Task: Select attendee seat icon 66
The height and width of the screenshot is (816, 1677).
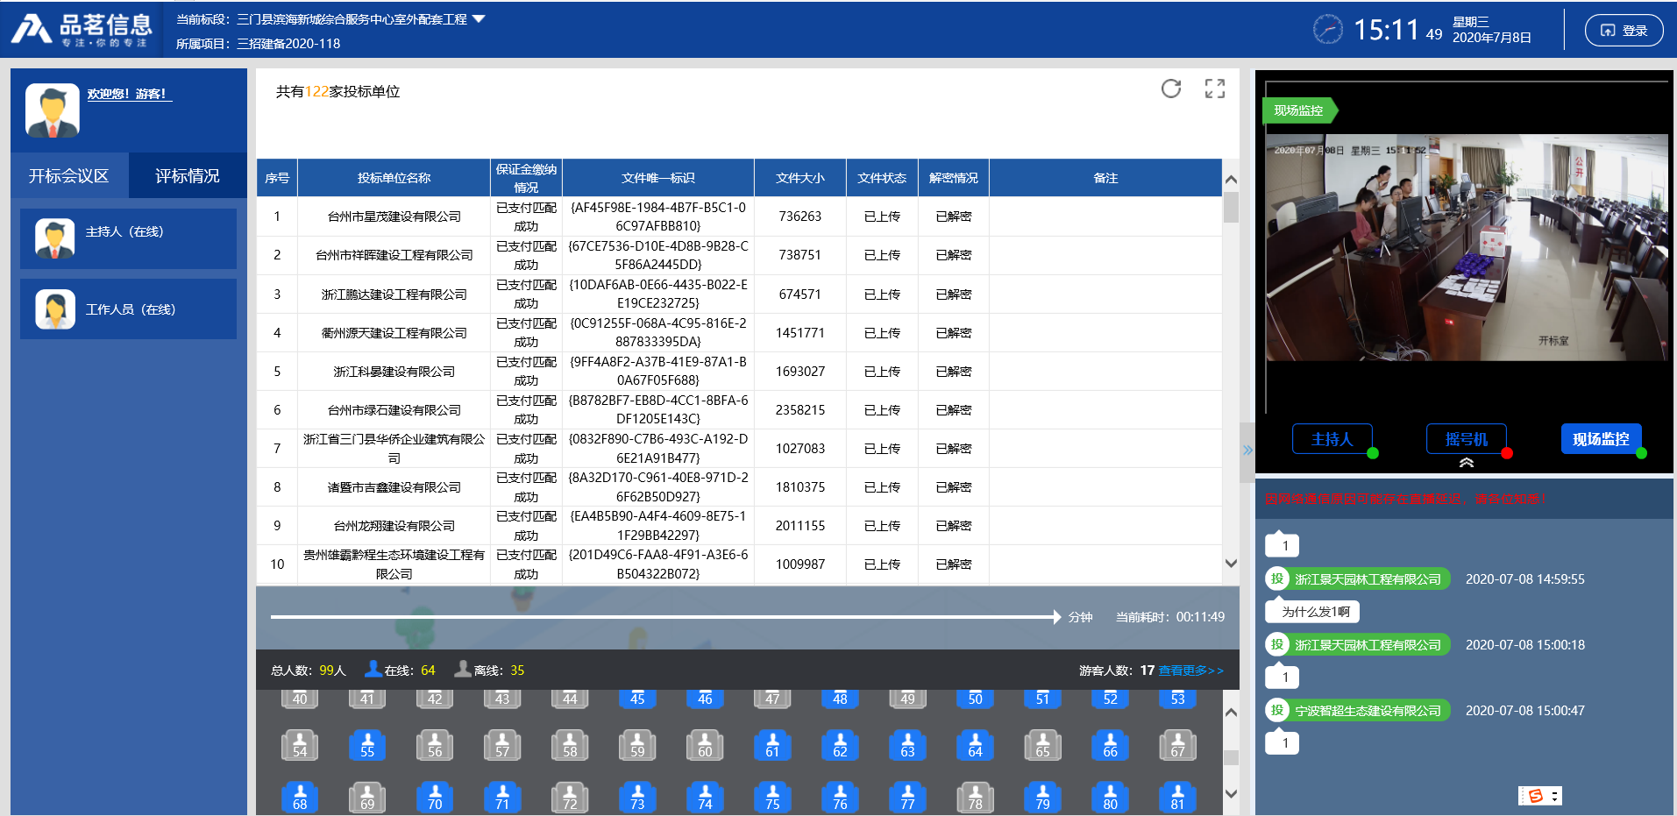Action: point(1110,745)
